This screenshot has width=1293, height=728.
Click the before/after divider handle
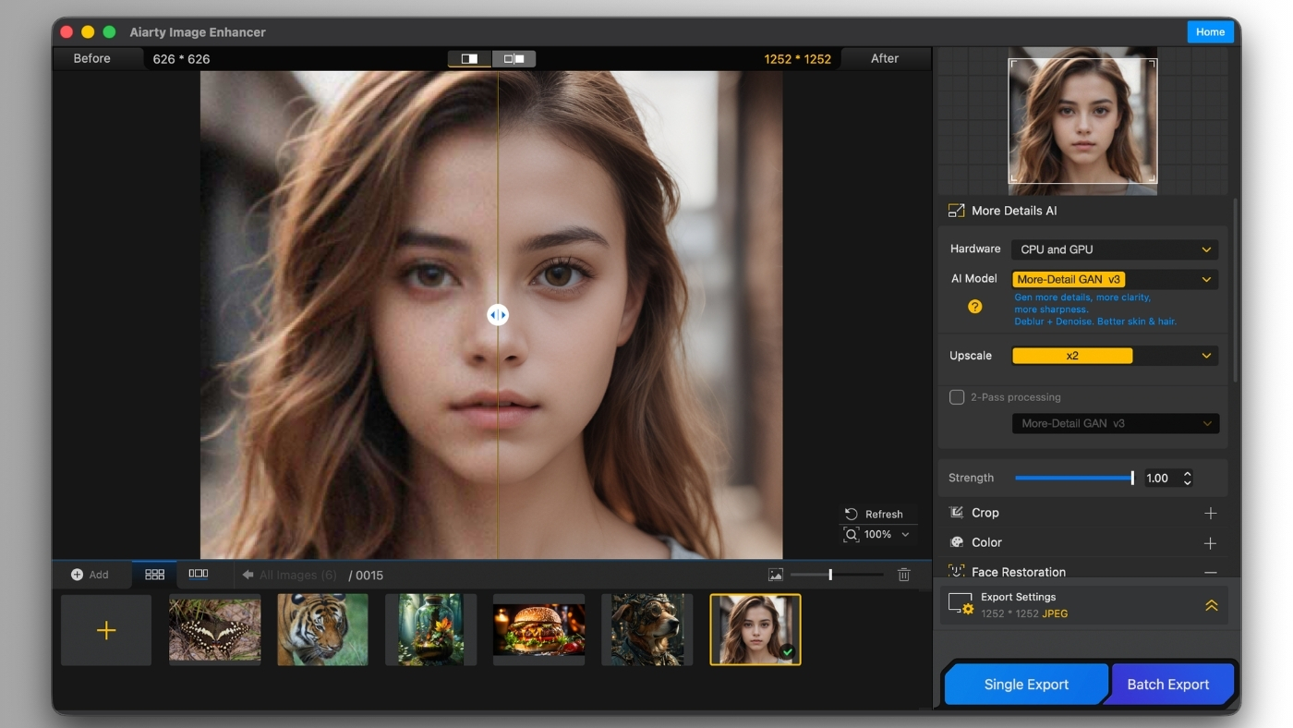click(x=497, y=315)
